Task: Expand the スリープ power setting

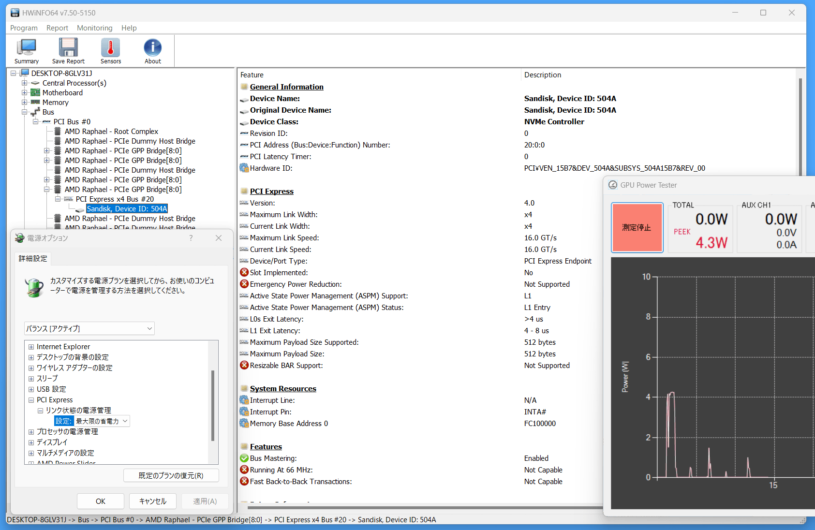Action: 31,379
